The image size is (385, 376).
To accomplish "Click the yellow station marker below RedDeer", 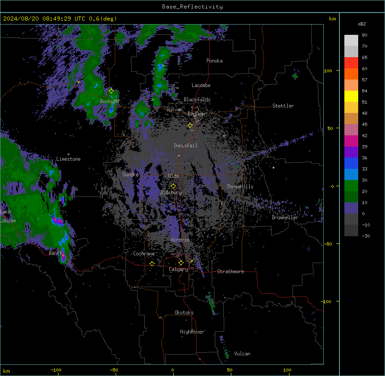I will pyautogui.click(x=190, y=125).
